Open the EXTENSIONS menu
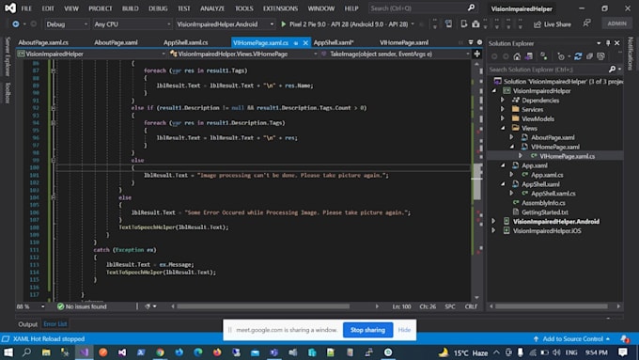The width and height of the screenshot is (639, 360). [x=280, y=8]
